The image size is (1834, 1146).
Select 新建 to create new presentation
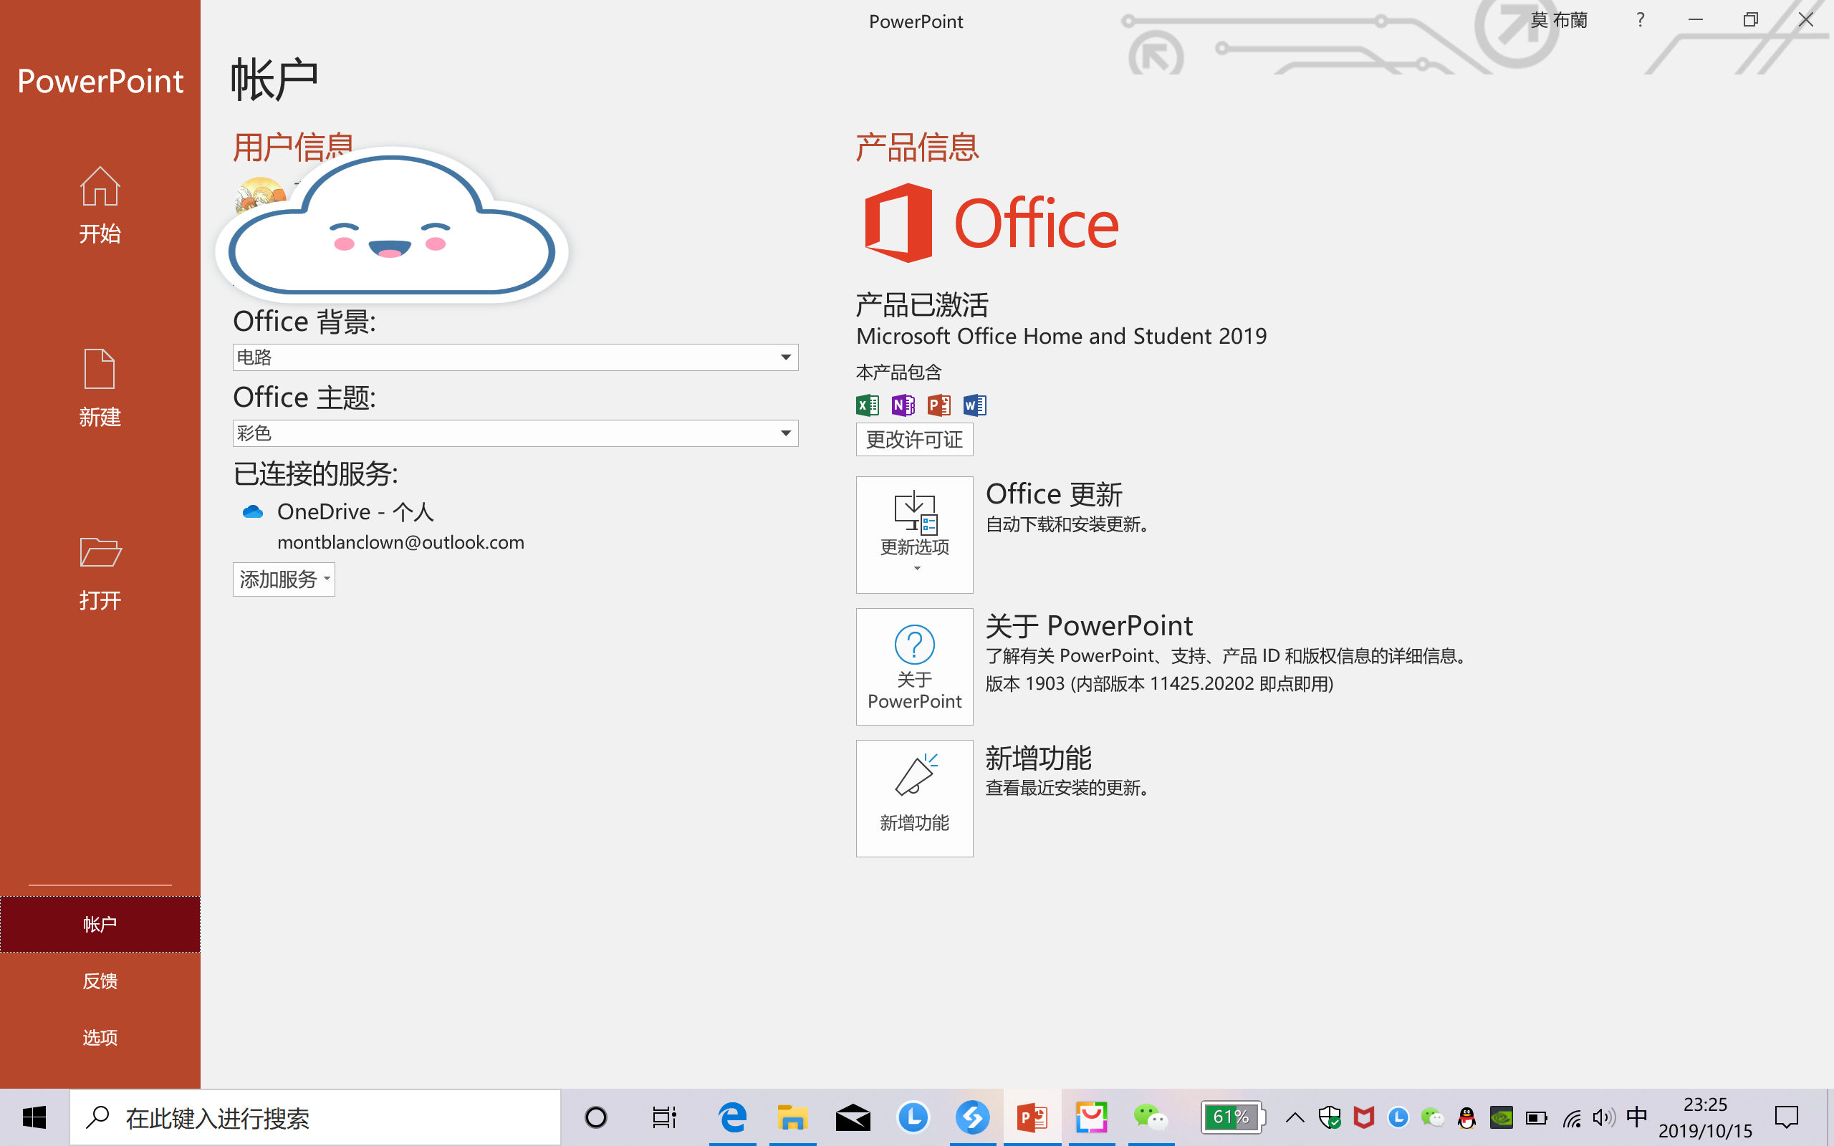(x=100, y=388)
